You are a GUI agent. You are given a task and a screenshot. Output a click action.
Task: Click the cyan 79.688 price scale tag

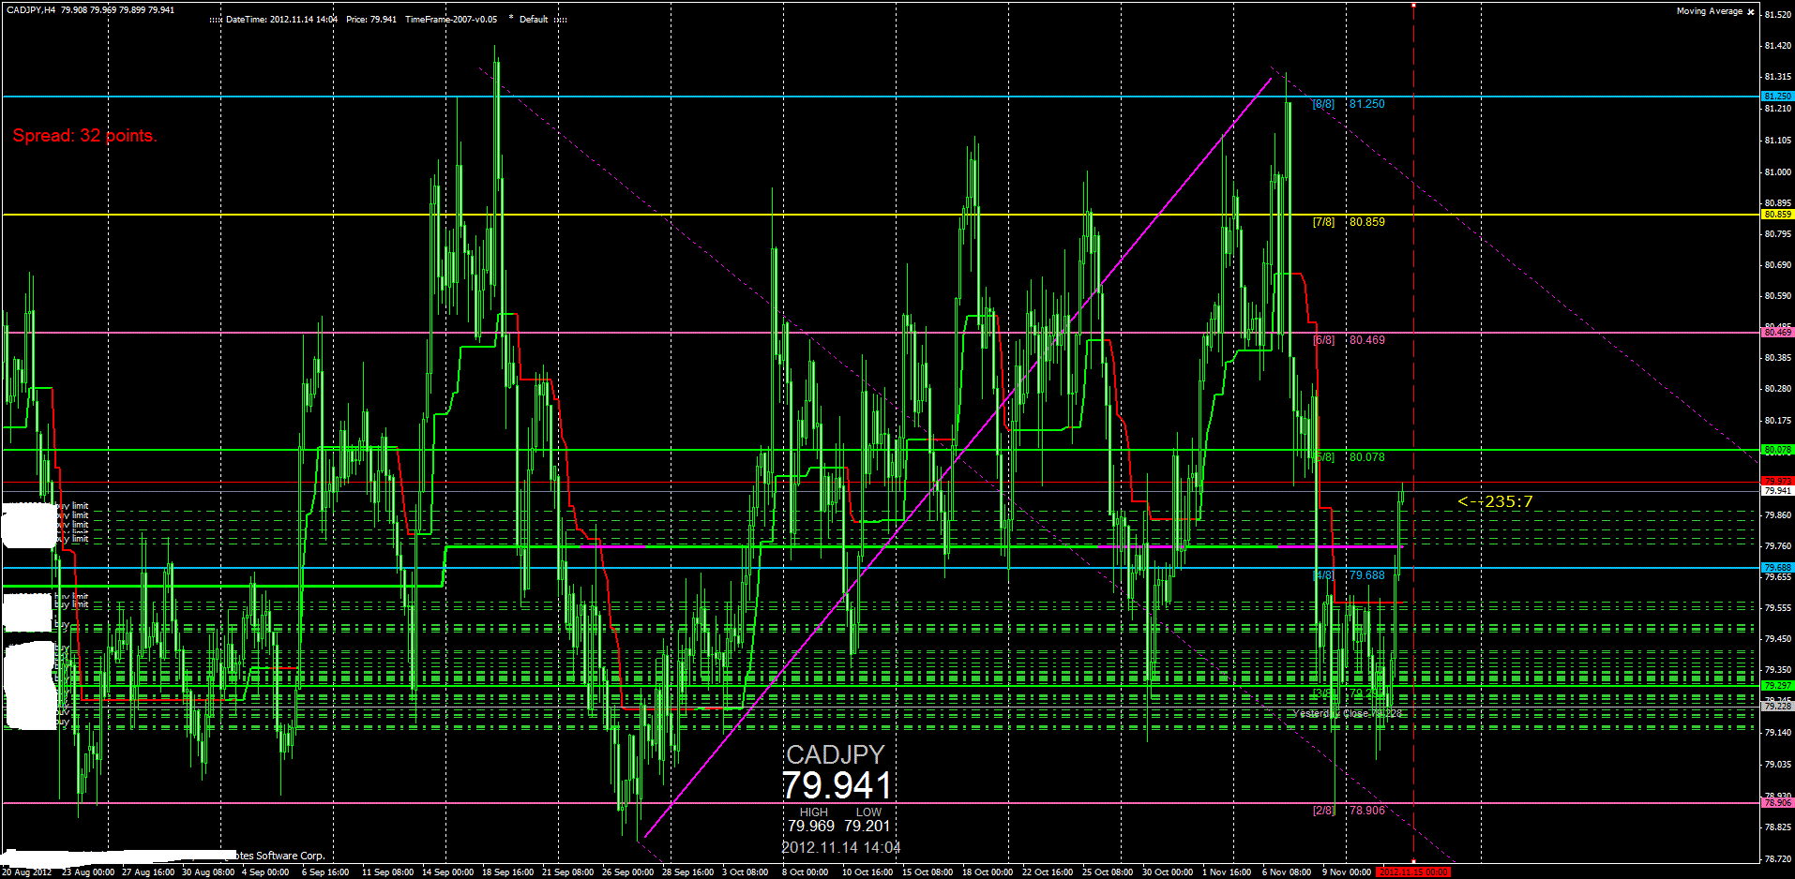pyautogui.click(x=1777, y=568)
